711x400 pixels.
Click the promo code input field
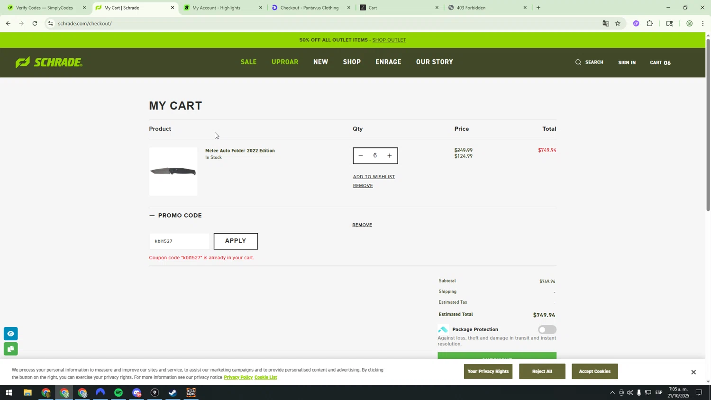click(179, 241)
